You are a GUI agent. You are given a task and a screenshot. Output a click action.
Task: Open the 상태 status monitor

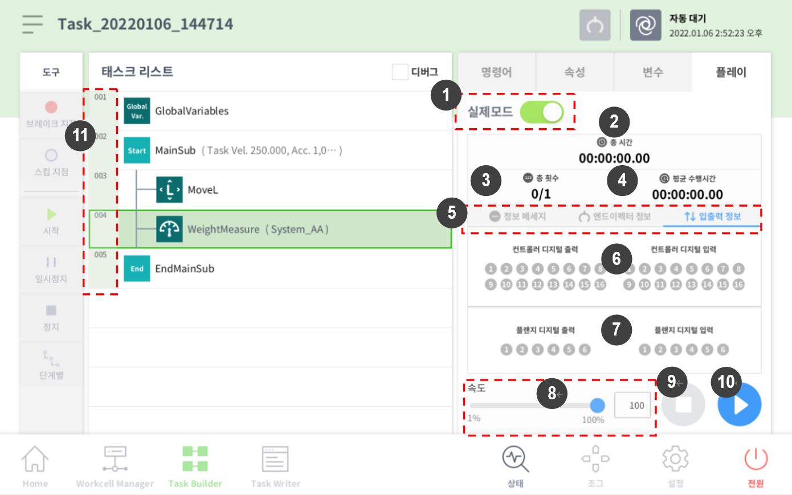click(x=515, y=467)
